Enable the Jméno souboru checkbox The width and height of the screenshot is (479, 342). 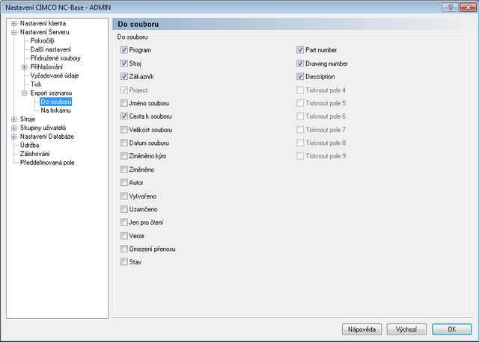pyautogui.click(x=124, y=103)
